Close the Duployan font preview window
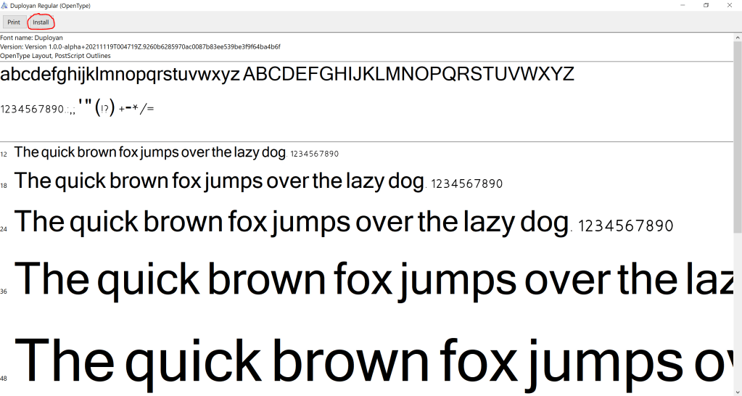Image resolution: width=742 pixels, height=396 pixels. click(731, 5)
